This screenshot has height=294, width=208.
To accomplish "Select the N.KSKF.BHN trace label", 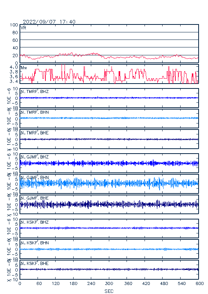I will (35, 243).
